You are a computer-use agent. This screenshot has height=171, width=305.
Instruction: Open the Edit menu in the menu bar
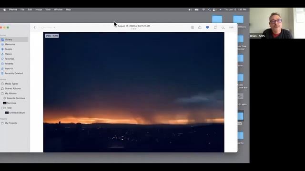[x=30, y=9]
